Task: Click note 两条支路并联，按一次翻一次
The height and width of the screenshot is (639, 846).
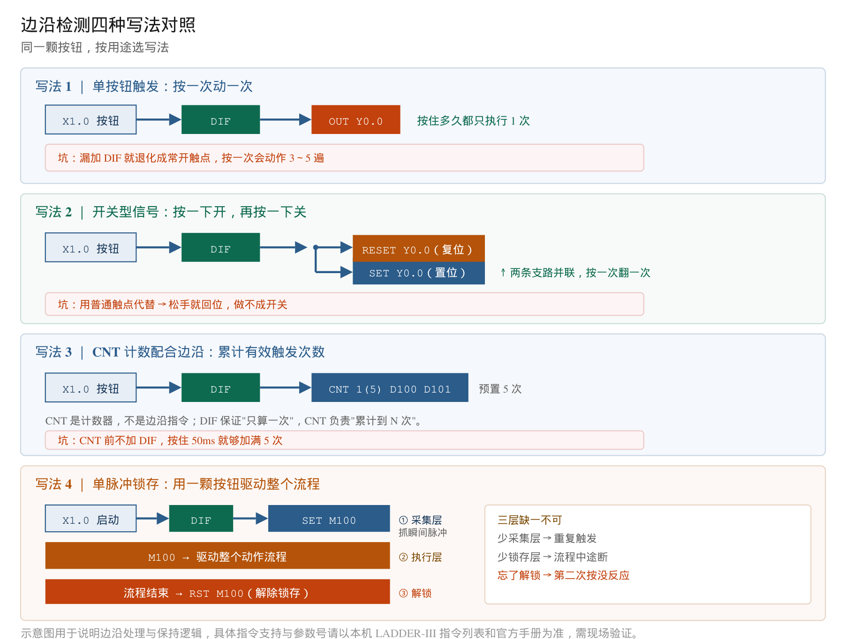Action: [575, 273]
